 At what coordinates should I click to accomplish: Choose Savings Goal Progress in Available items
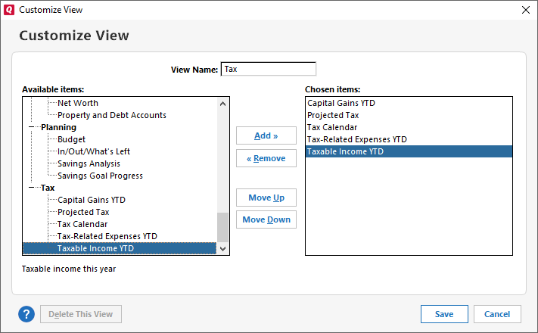tap(100, 176)
